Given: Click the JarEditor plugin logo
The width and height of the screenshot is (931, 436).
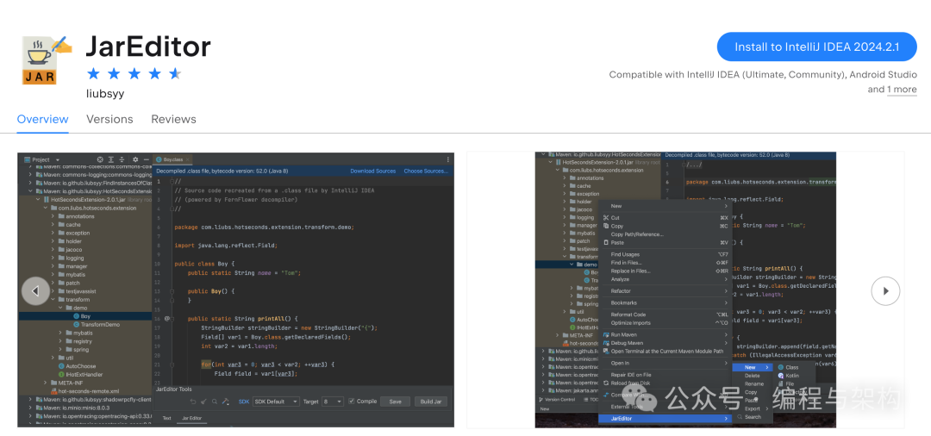Looking at the screenshot, I should [x=47, y=60].
